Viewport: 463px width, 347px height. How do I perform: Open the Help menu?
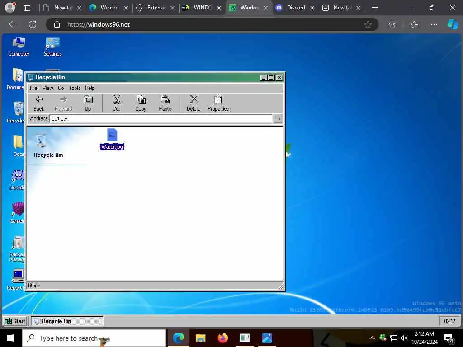point(90,88)
